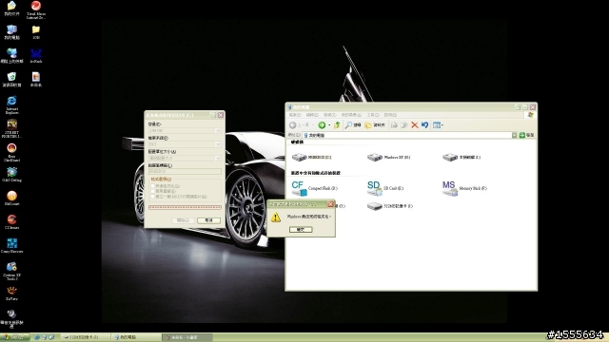Go up one folder level in Explorer
This screenshot has height=342, width=609.
pos(337,124)
